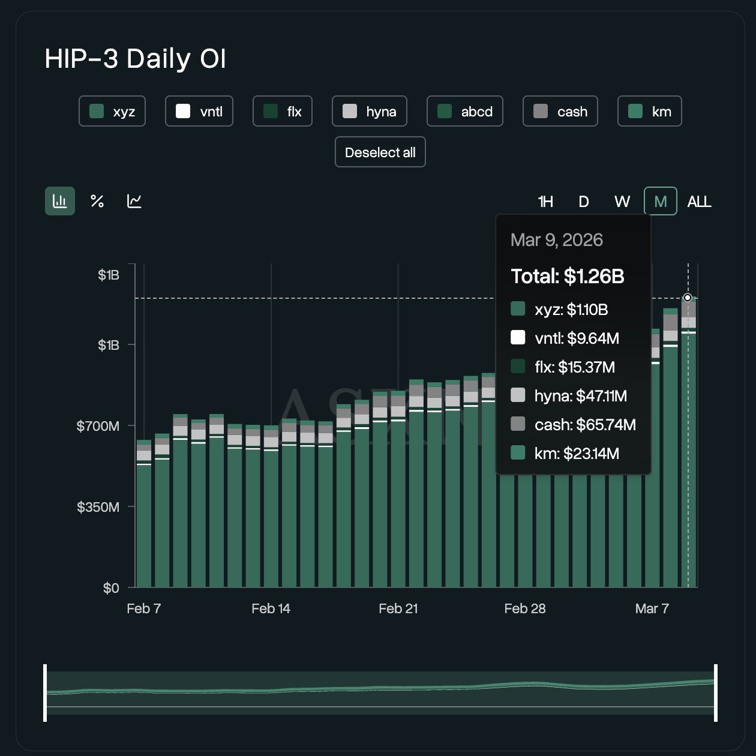756x756 pixels.
Task: Click the km legend color square
Action: tap(634, 111)
